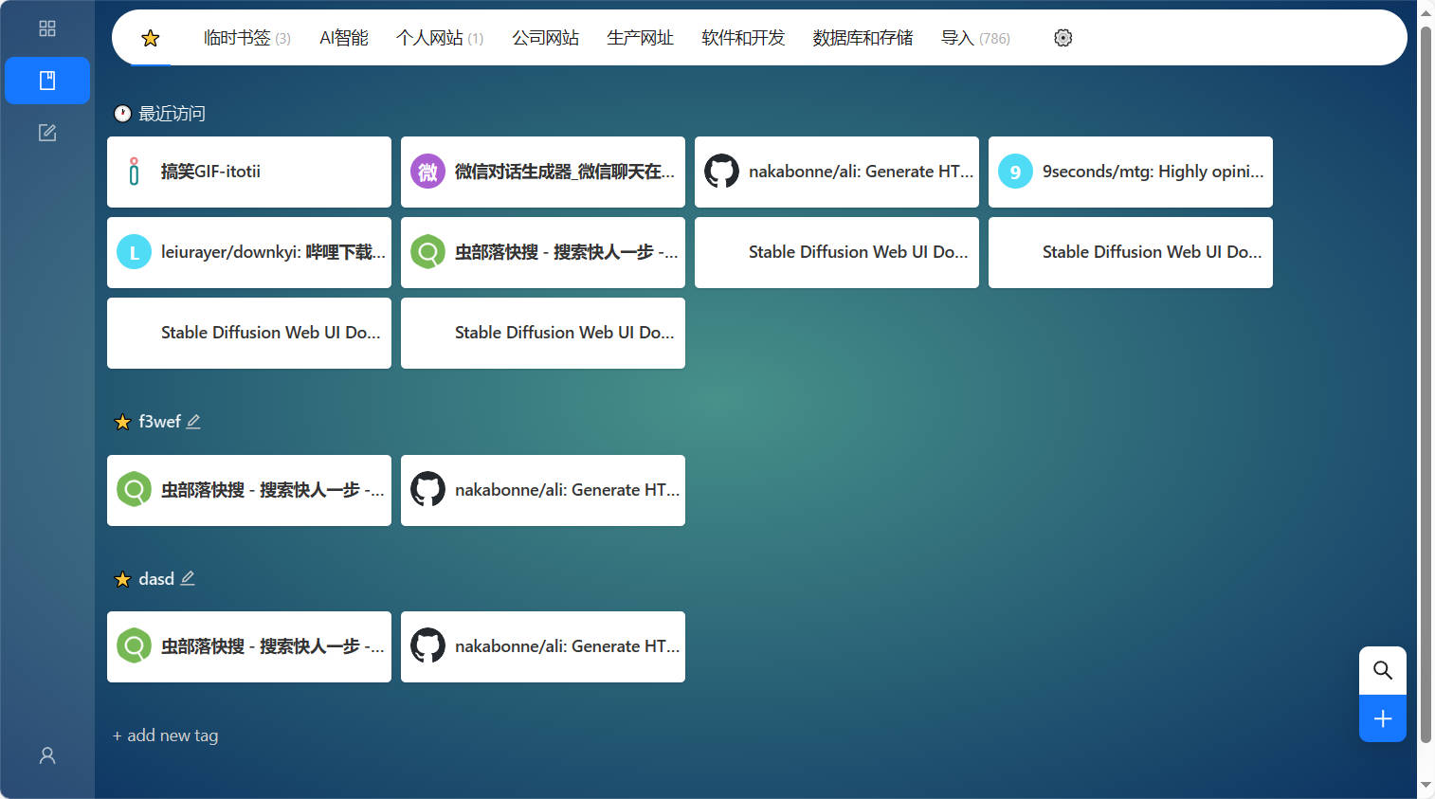The height and width of the screenshot is (799, 1435).
Task: Click the GitHub icon in 最近访问 section
Action: [x=721, y=172]
